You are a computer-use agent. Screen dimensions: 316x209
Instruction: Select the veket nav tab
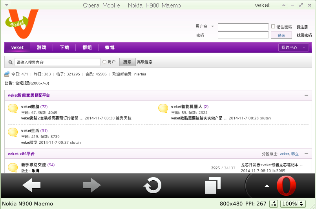(17, 48)
